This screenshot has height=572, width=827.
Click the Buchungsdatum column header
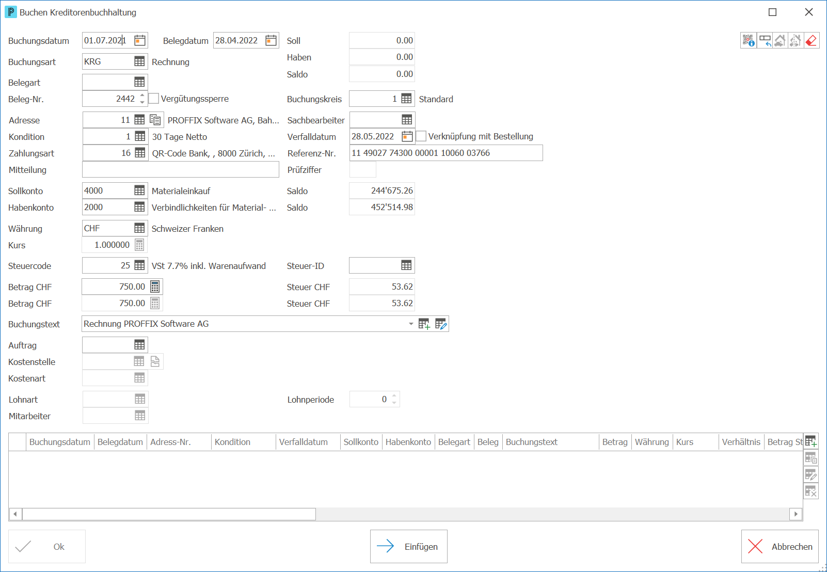[60, 442]
